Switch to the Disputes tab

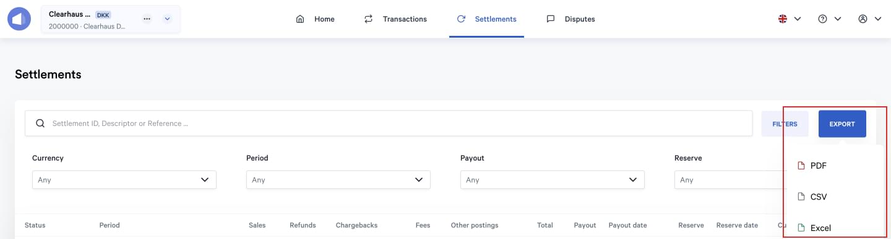[x=570, y=19]
